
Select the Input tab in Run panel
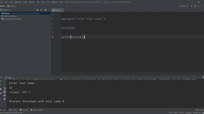pos(9,77)
